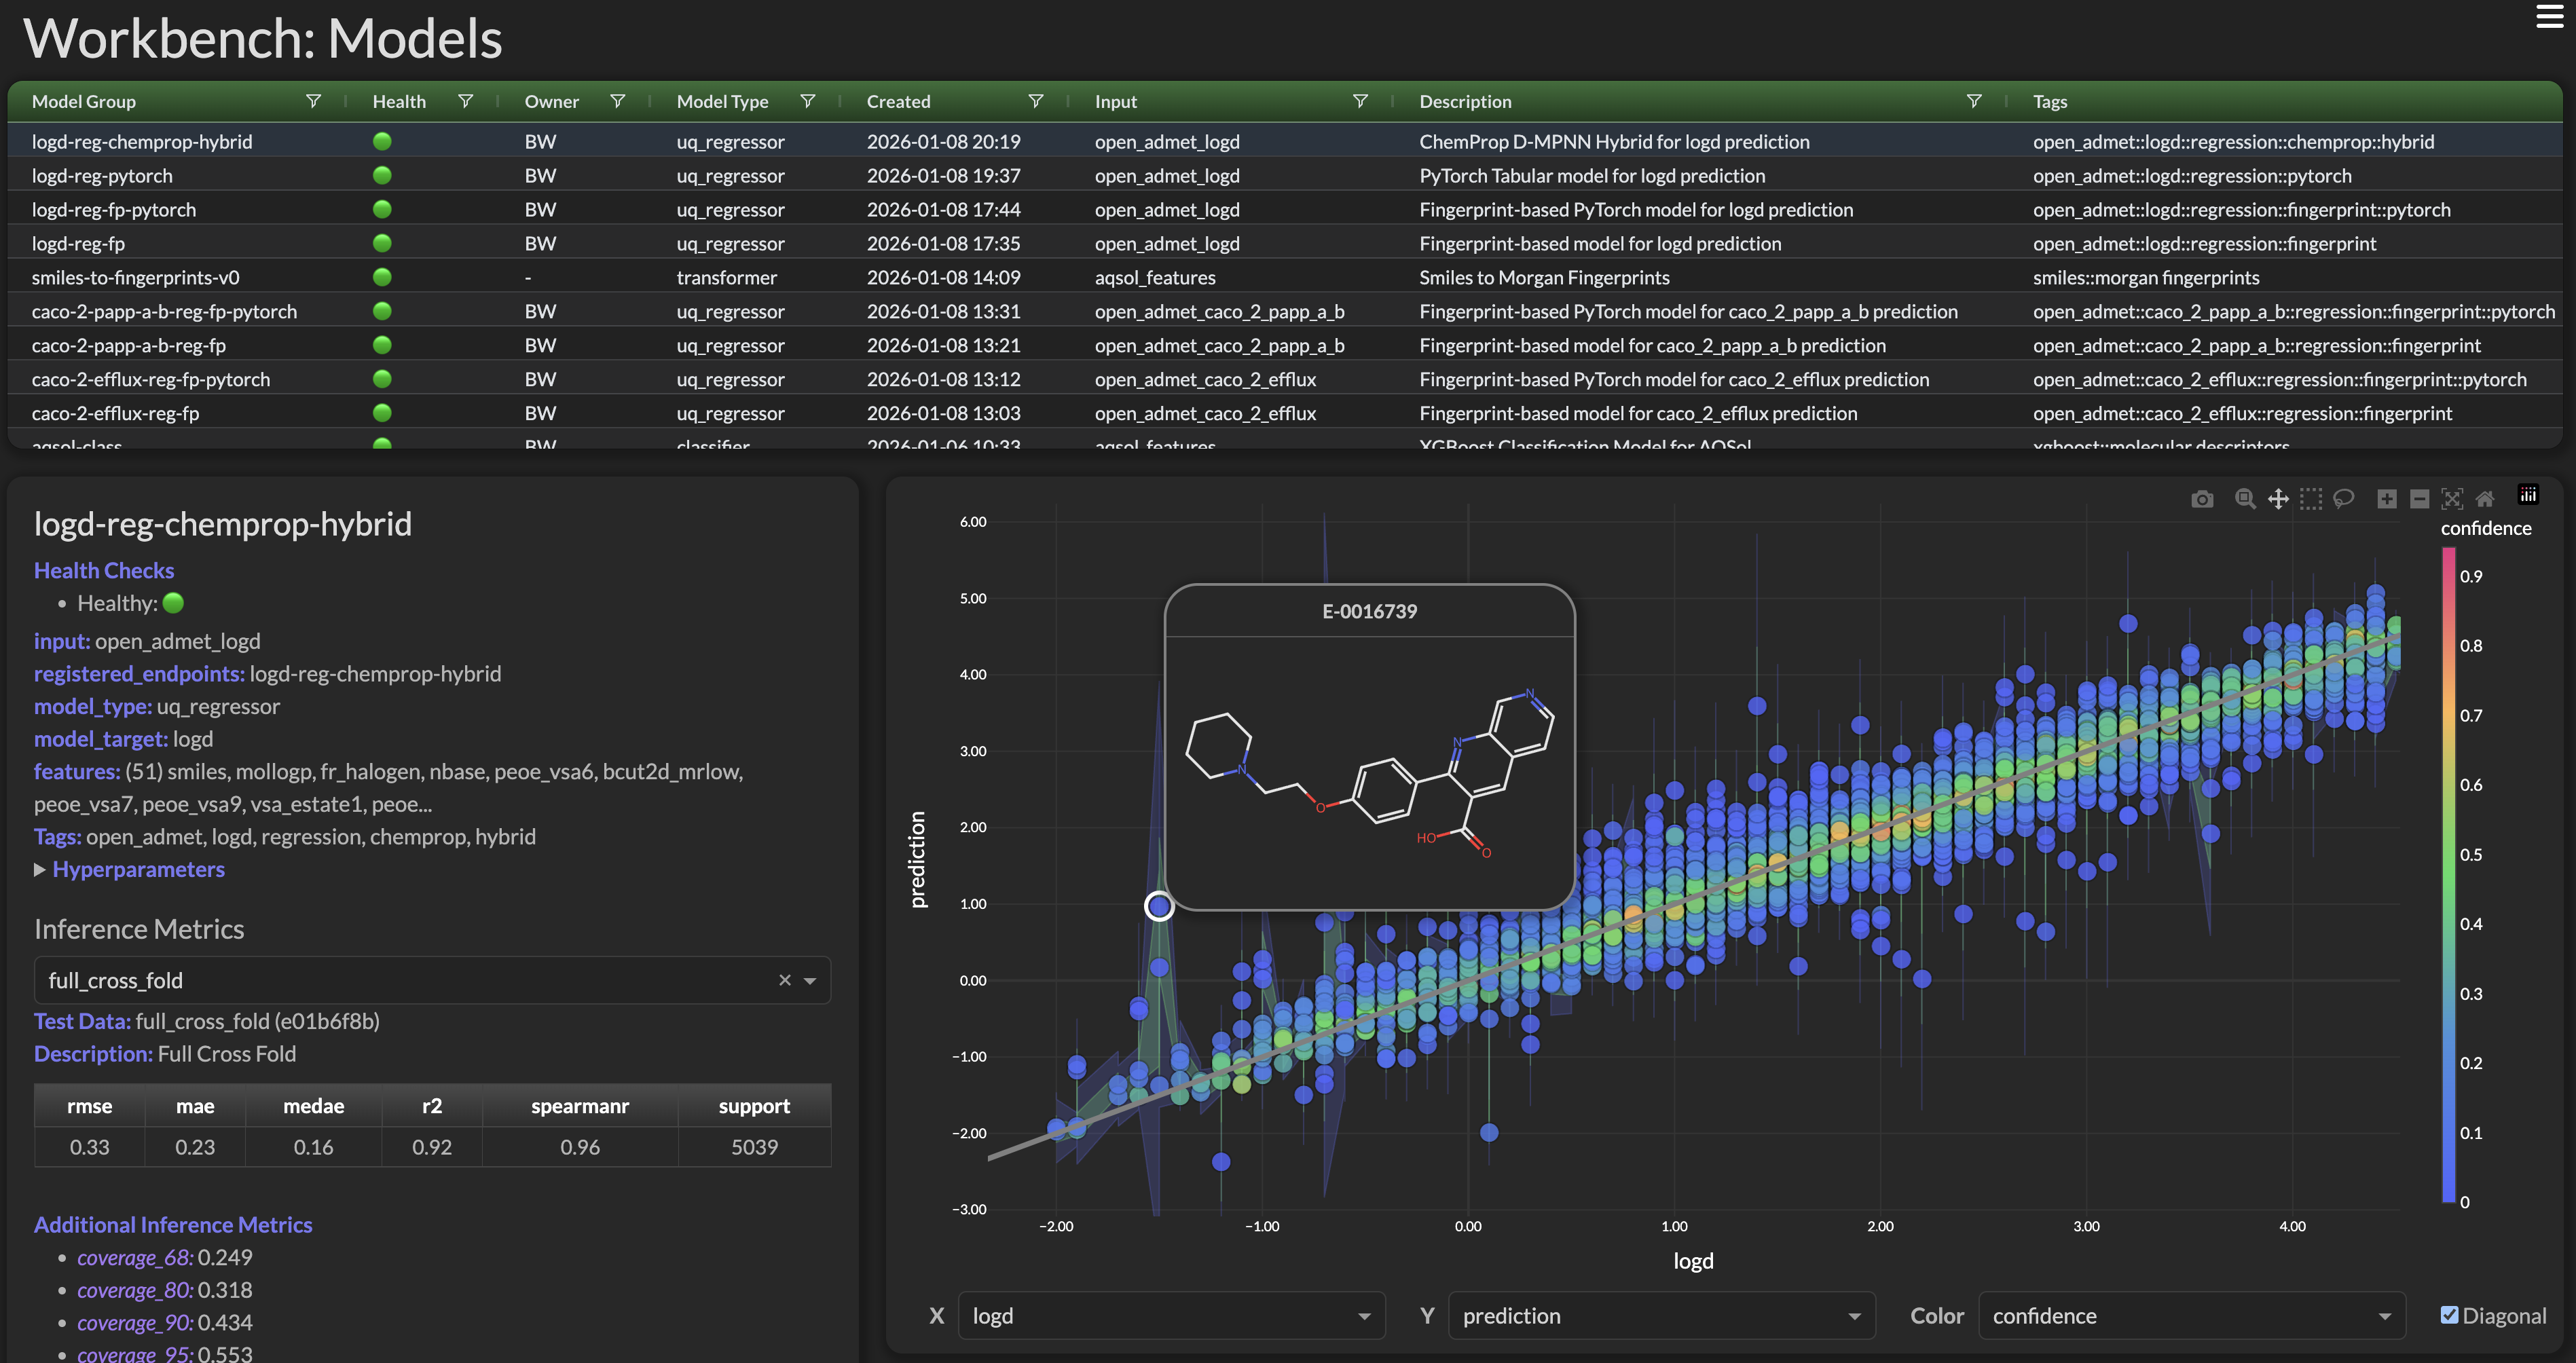Image resolution: width=2576 pixels, height=1363 pixels.
Task: Open the filter on the Model Group column
Action: click(x=313, y=101)
